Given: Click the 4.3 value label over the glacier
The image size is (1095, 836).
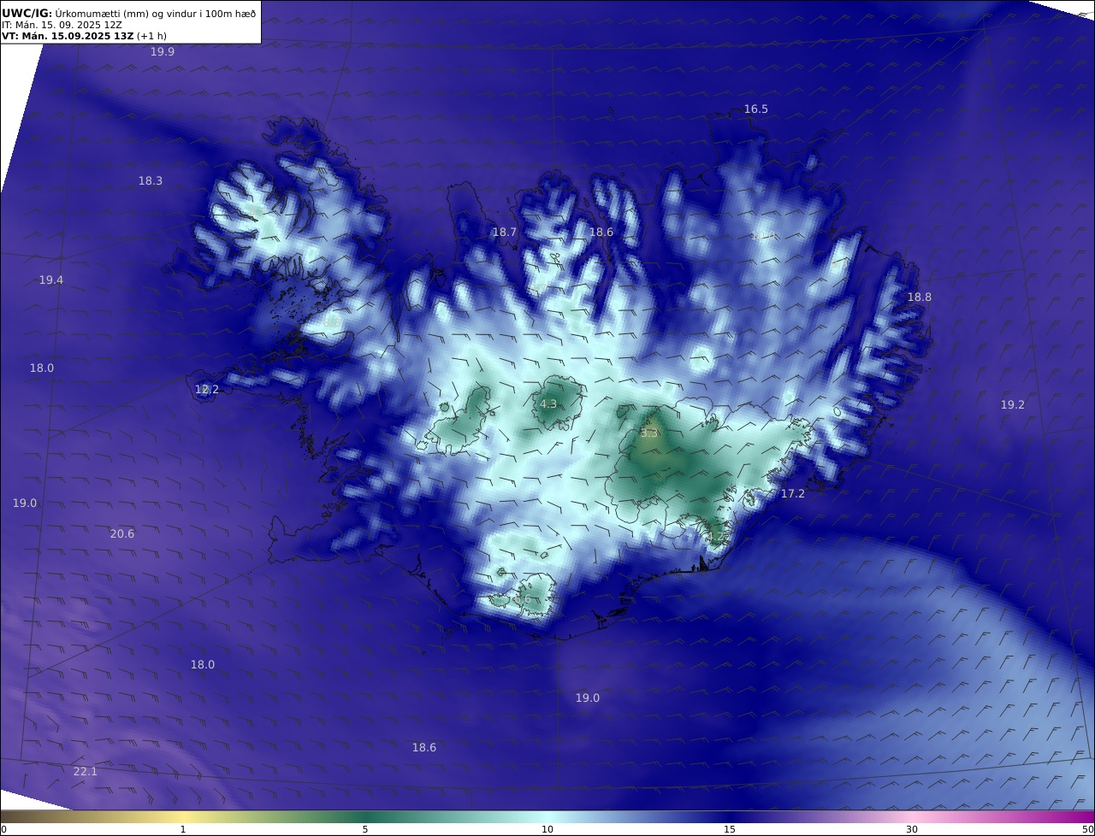Looking at the screenshot, I should tap(548, 404).
